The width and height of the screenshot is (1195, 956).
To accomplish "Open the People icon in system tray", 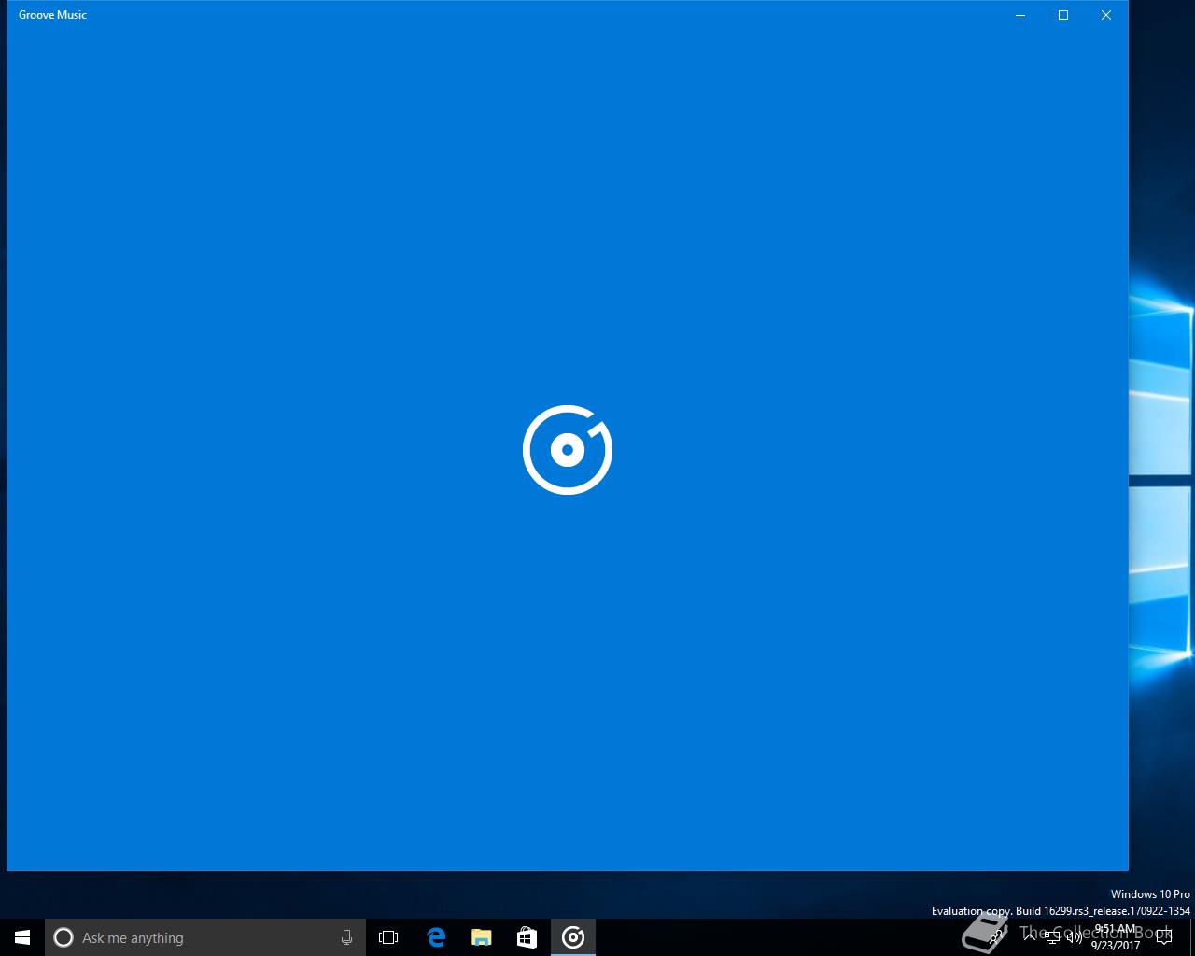I will 995,937.
